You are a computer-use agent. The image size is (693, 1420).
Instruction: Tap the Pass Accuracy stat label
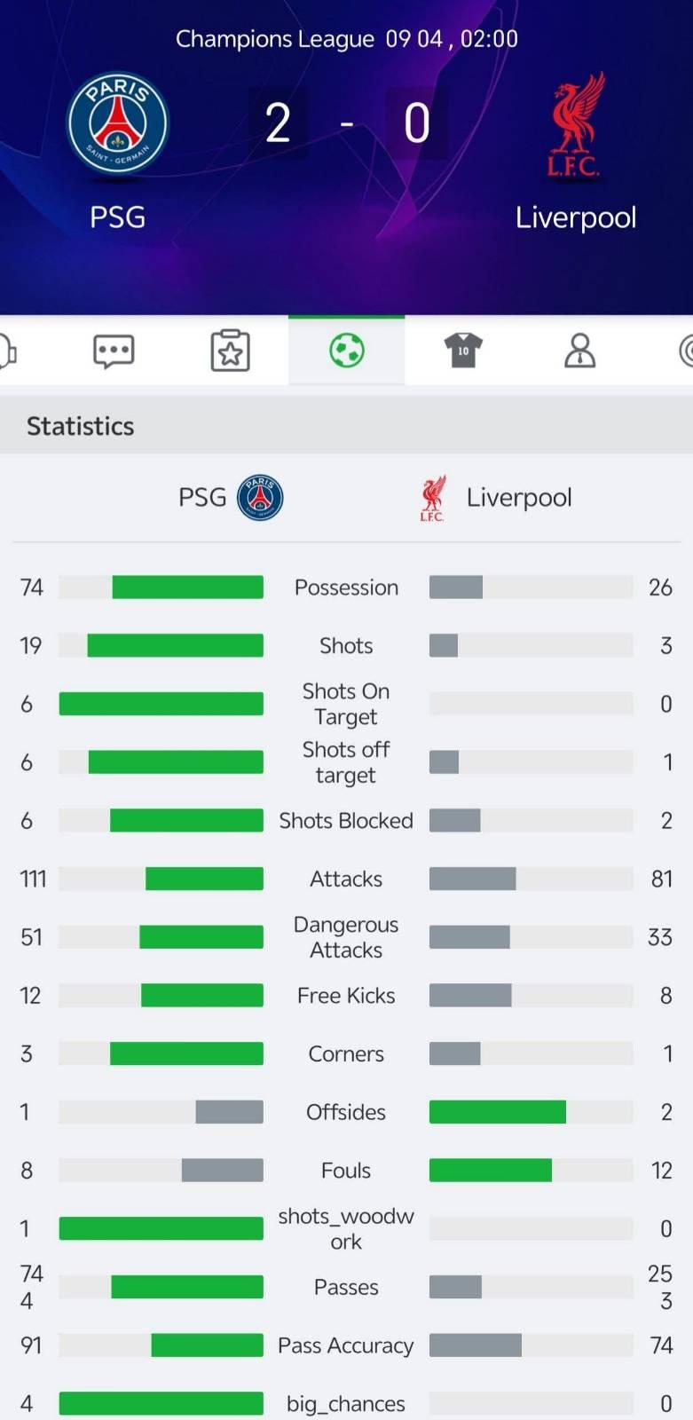pos(346,1345)
